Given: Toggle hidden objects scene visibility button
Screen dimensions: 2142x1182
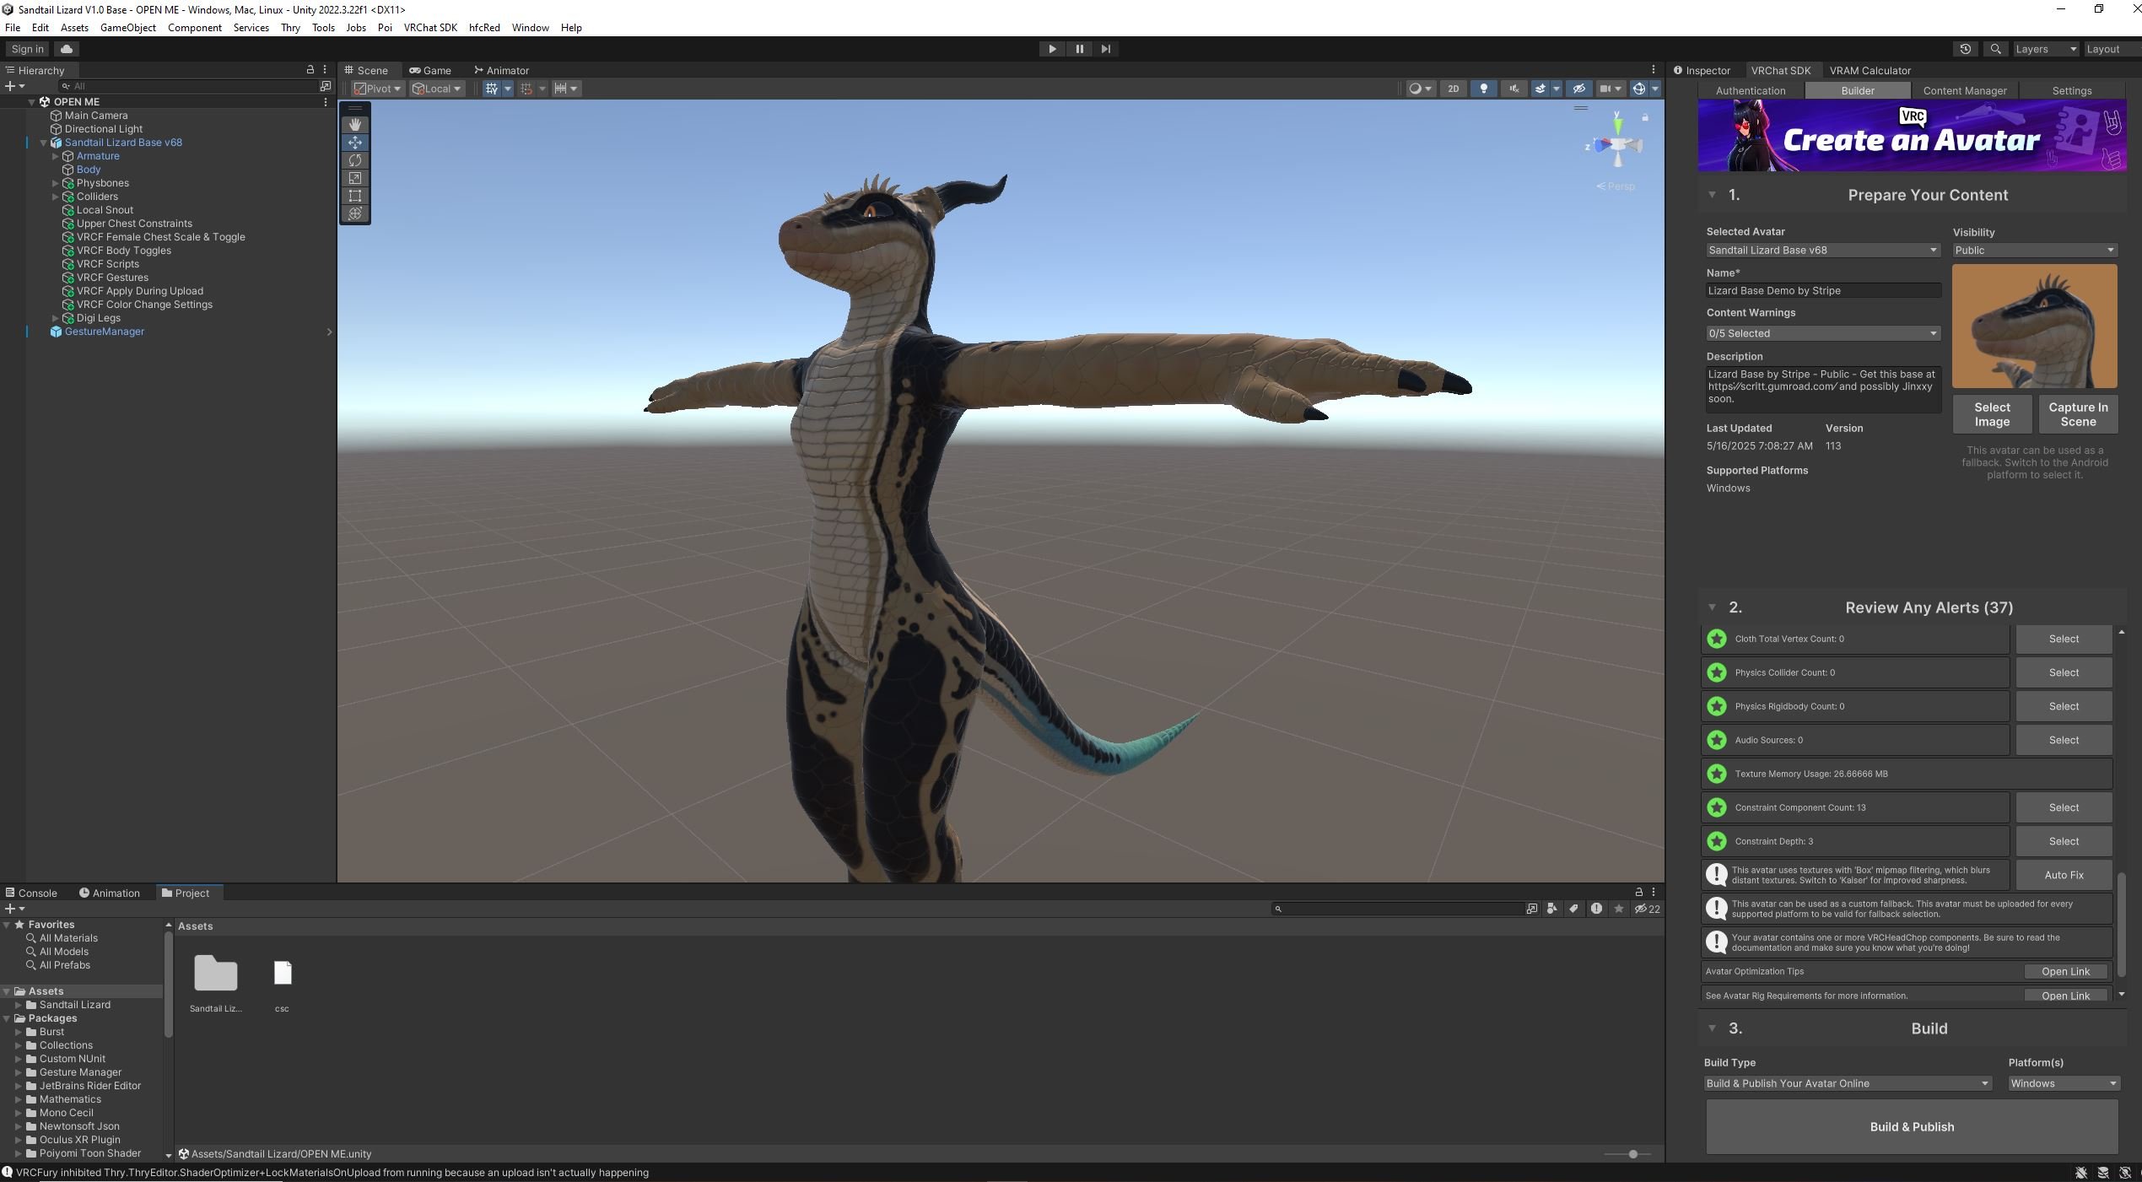Looking at the screenshot, I should (1579, 89).
